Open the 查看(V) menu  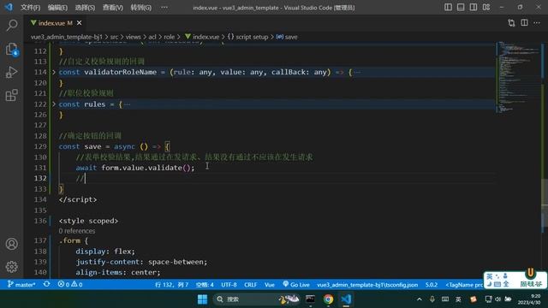pyautogui.click(x=112, y=8)
